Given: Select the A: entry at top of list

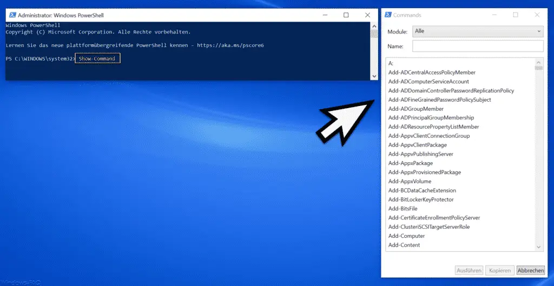Looking at the screenshot, I should coord(391,64).
